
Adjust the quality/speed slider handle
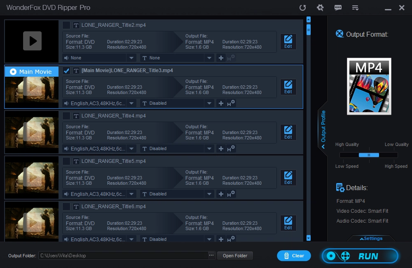pyautogui.click(x=369, y=155)
